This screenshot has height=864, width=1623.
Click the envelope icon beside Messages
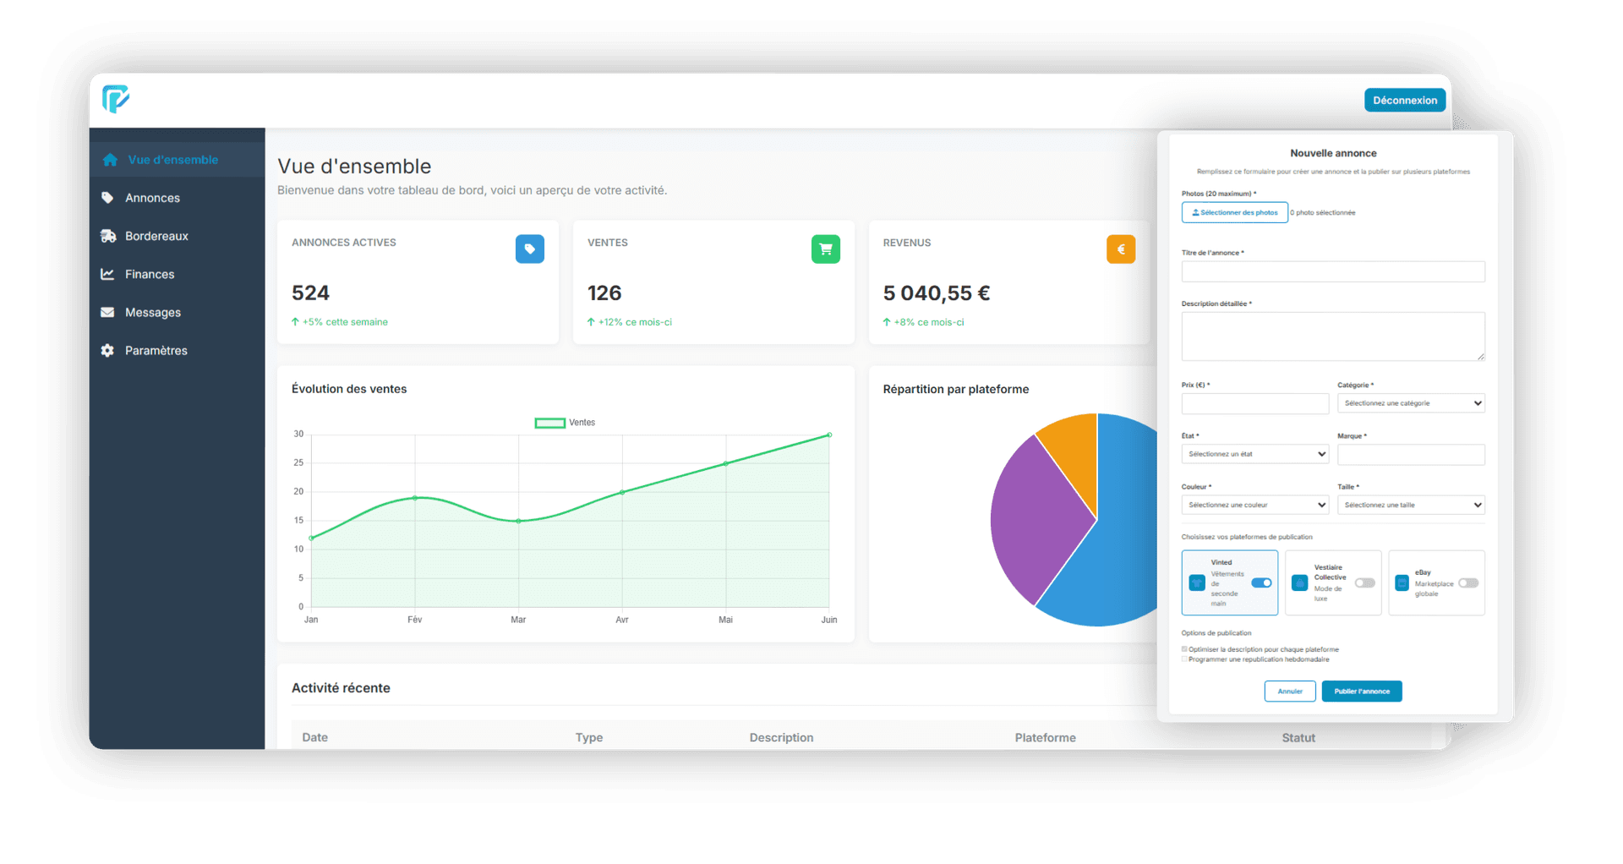(107, 312)
